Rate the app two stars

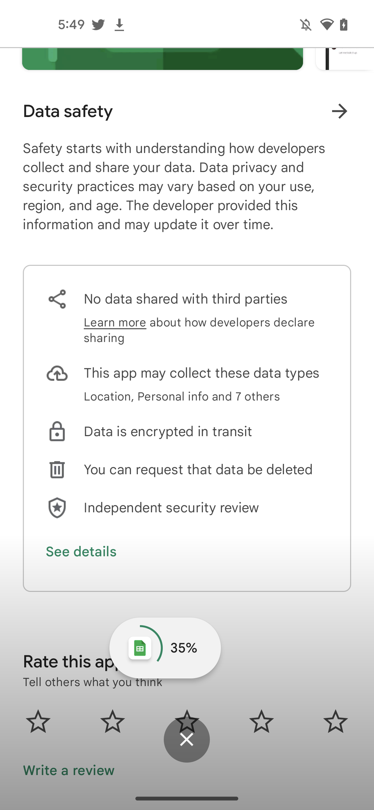tap(113, 722)
